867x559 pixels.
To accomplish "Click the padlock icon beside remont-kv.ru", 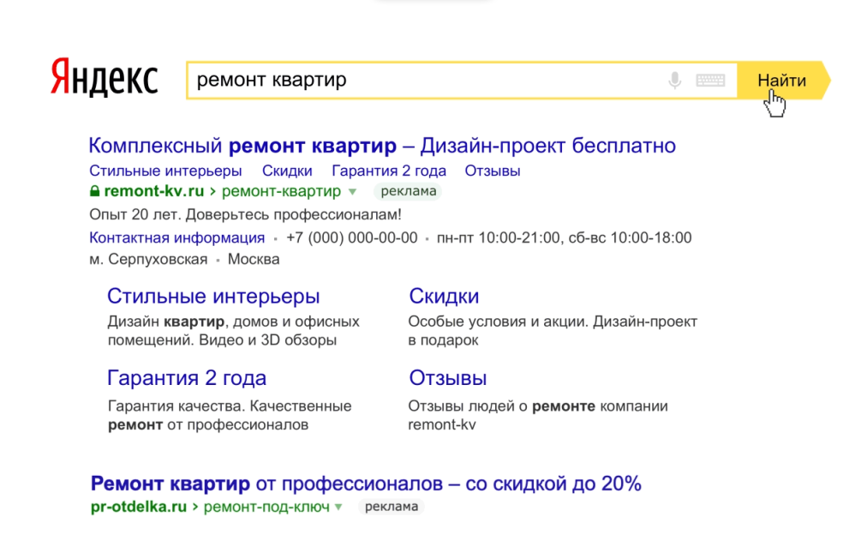I will point(93,191).
